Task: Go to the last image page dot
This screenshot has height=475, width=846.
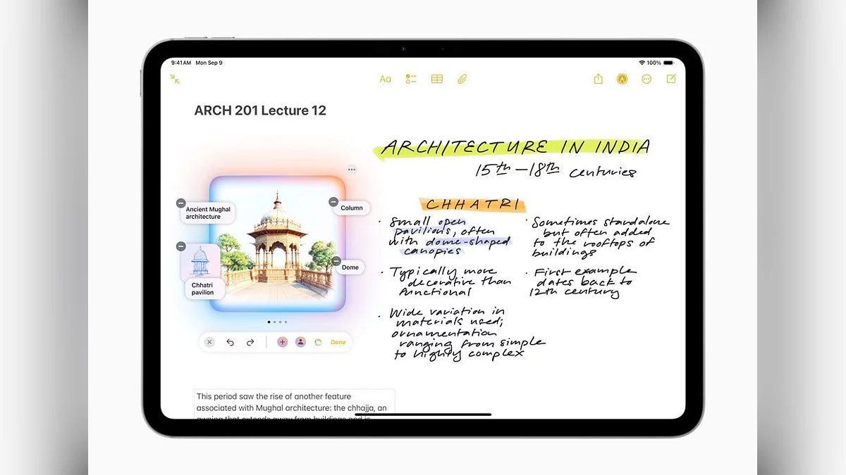Action: coord(286,322)
